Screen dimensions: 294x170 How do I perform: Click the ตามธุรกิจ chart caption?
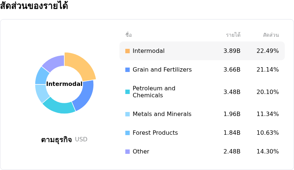point(56,140)
